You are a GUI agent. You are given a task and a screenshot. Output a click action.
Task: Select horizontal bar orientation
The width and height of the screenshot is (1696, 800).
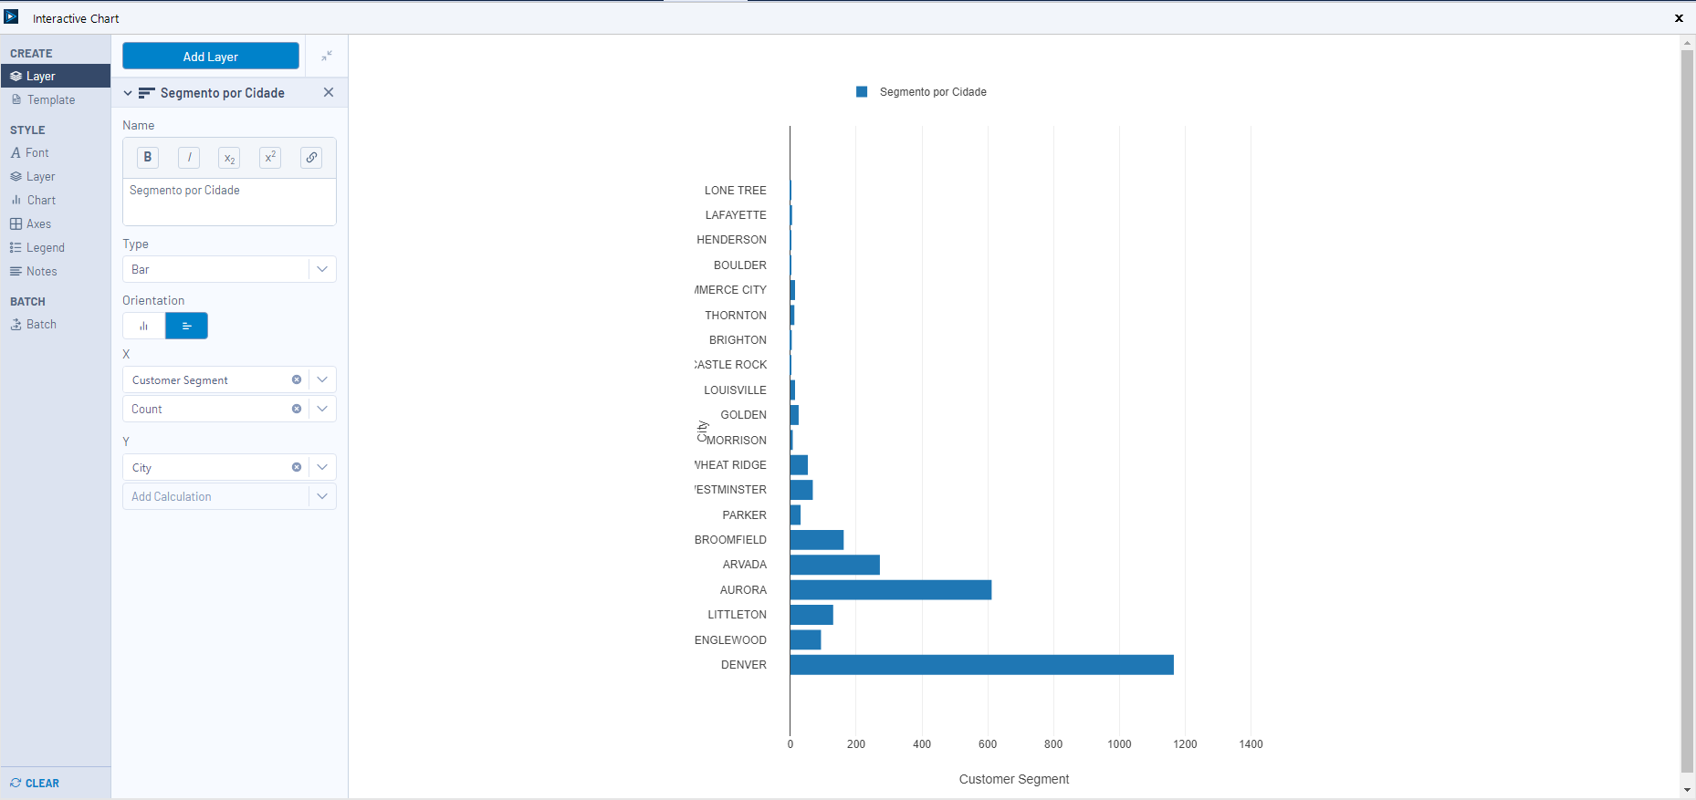pyautogui.click(x=187, y=326)
